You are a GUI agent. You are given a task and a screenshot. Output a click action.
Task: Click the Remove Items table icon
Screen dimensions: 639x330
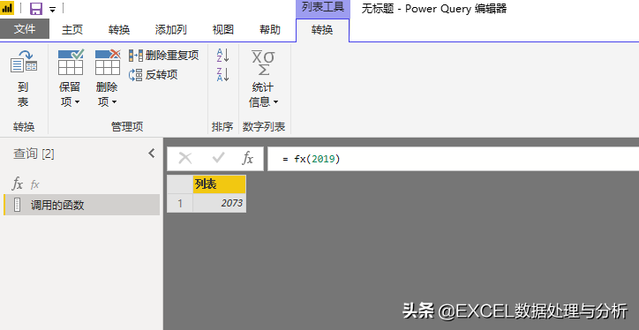108,62
